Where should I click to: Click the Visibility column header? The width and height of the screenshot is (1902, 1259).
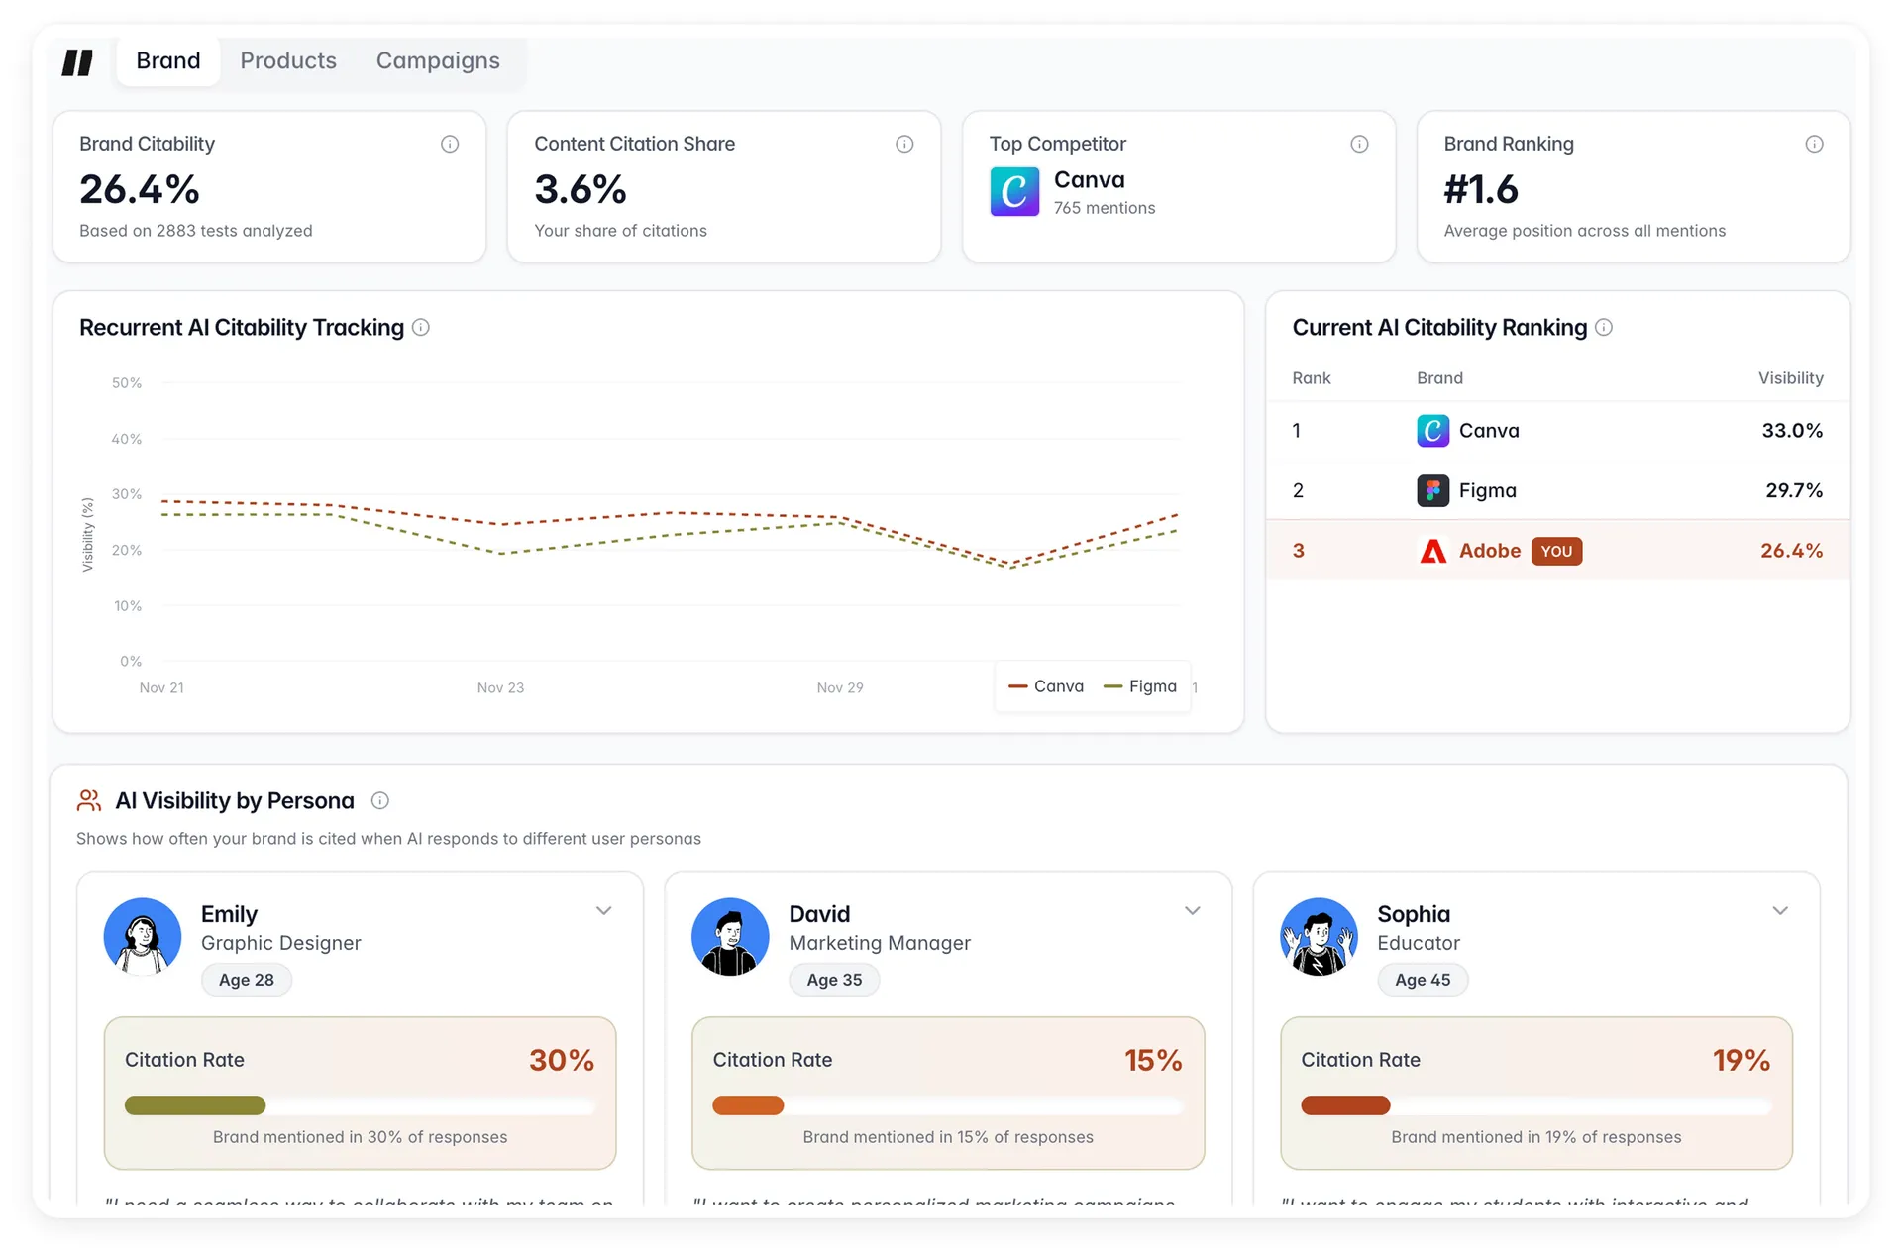1790,378
